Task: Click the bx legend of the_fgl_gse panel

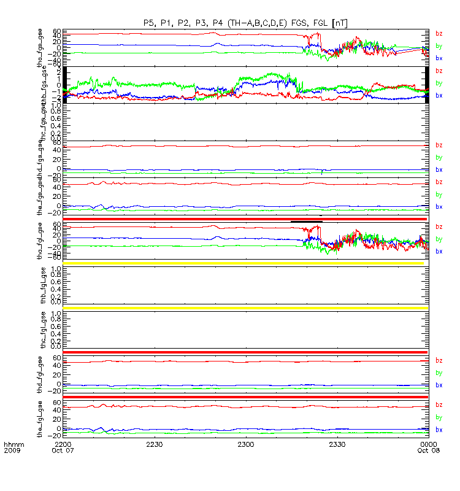Action: [x=439, y=430]
